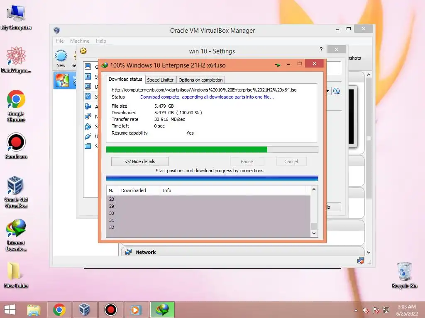Open VirtualBox File menu
This screenshot has width=425, height=318.
coord(60,41)
